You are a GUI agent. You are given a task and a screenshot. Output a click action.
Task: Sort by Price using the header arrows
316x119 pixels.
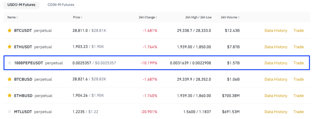click(81, 17)
